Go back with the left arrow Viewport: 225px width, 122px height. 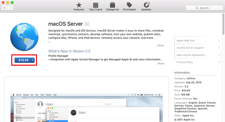(x=4, y=8)
